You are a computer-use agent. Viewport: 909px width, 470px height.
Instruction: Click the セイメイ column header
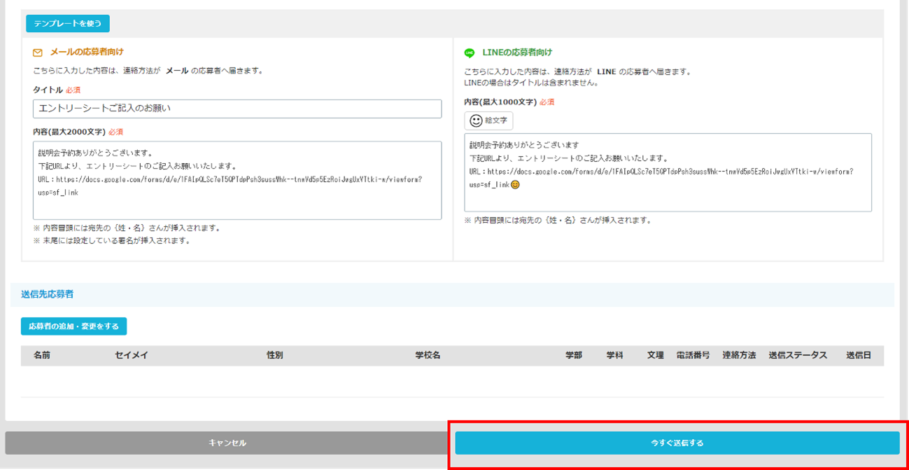pos(132,355)
